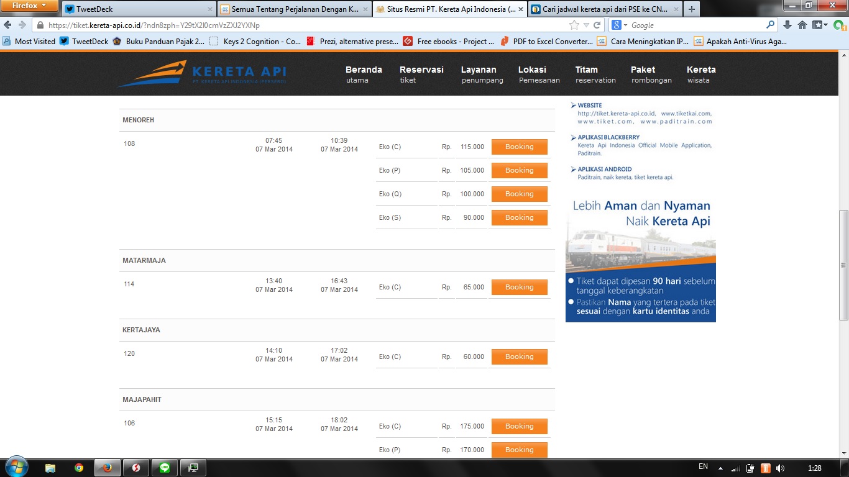Click the Firefox taskbar button
849x477 pixels.
point(108,468)
